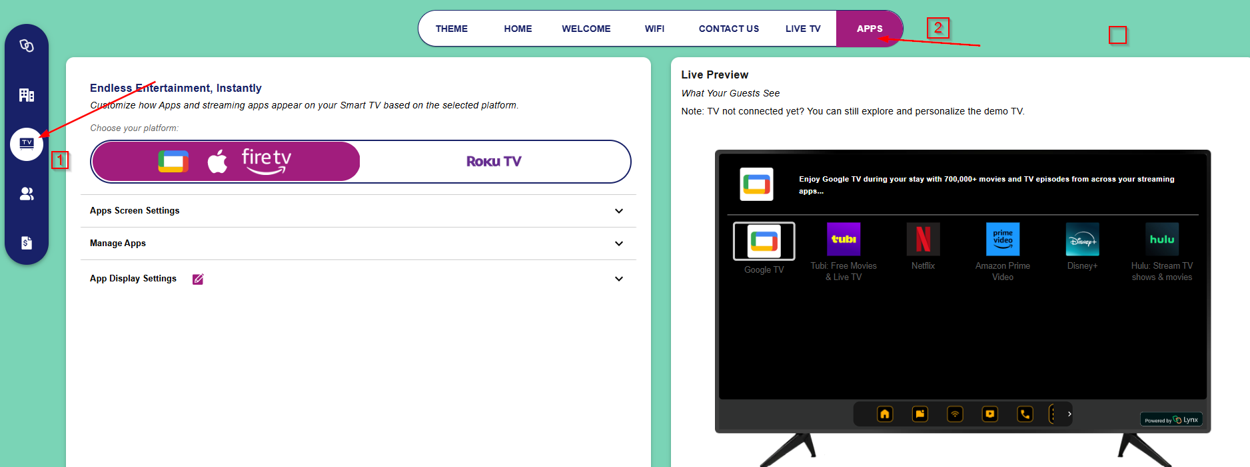Viewport: 1250px width, 467px height.
Task: Open the properties building icon in sidebar
Action: pyautogui.click(x=27, y=95)
